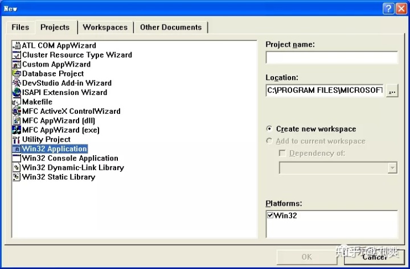Browse location with the ... button

pos(392,90)
